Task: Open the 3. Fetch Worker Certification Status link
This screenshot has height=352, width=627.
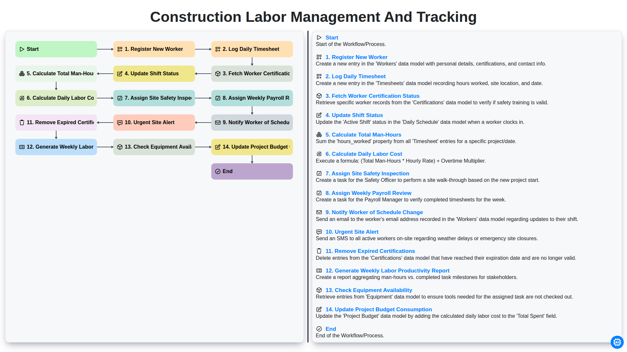Action: point(372,96)
